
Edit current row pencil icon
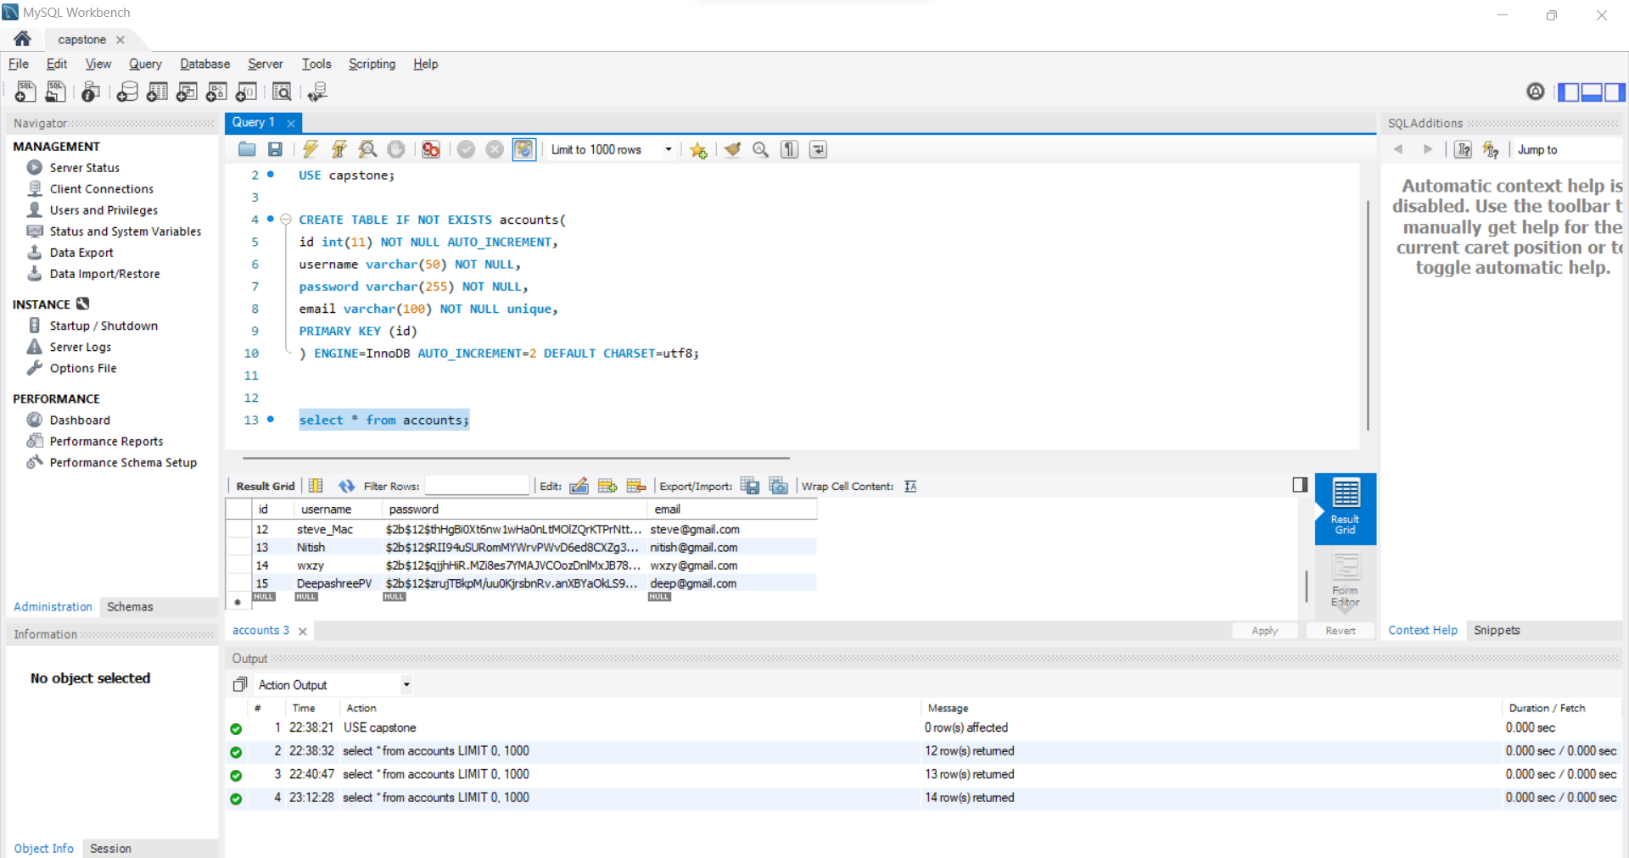pos(579,486)
